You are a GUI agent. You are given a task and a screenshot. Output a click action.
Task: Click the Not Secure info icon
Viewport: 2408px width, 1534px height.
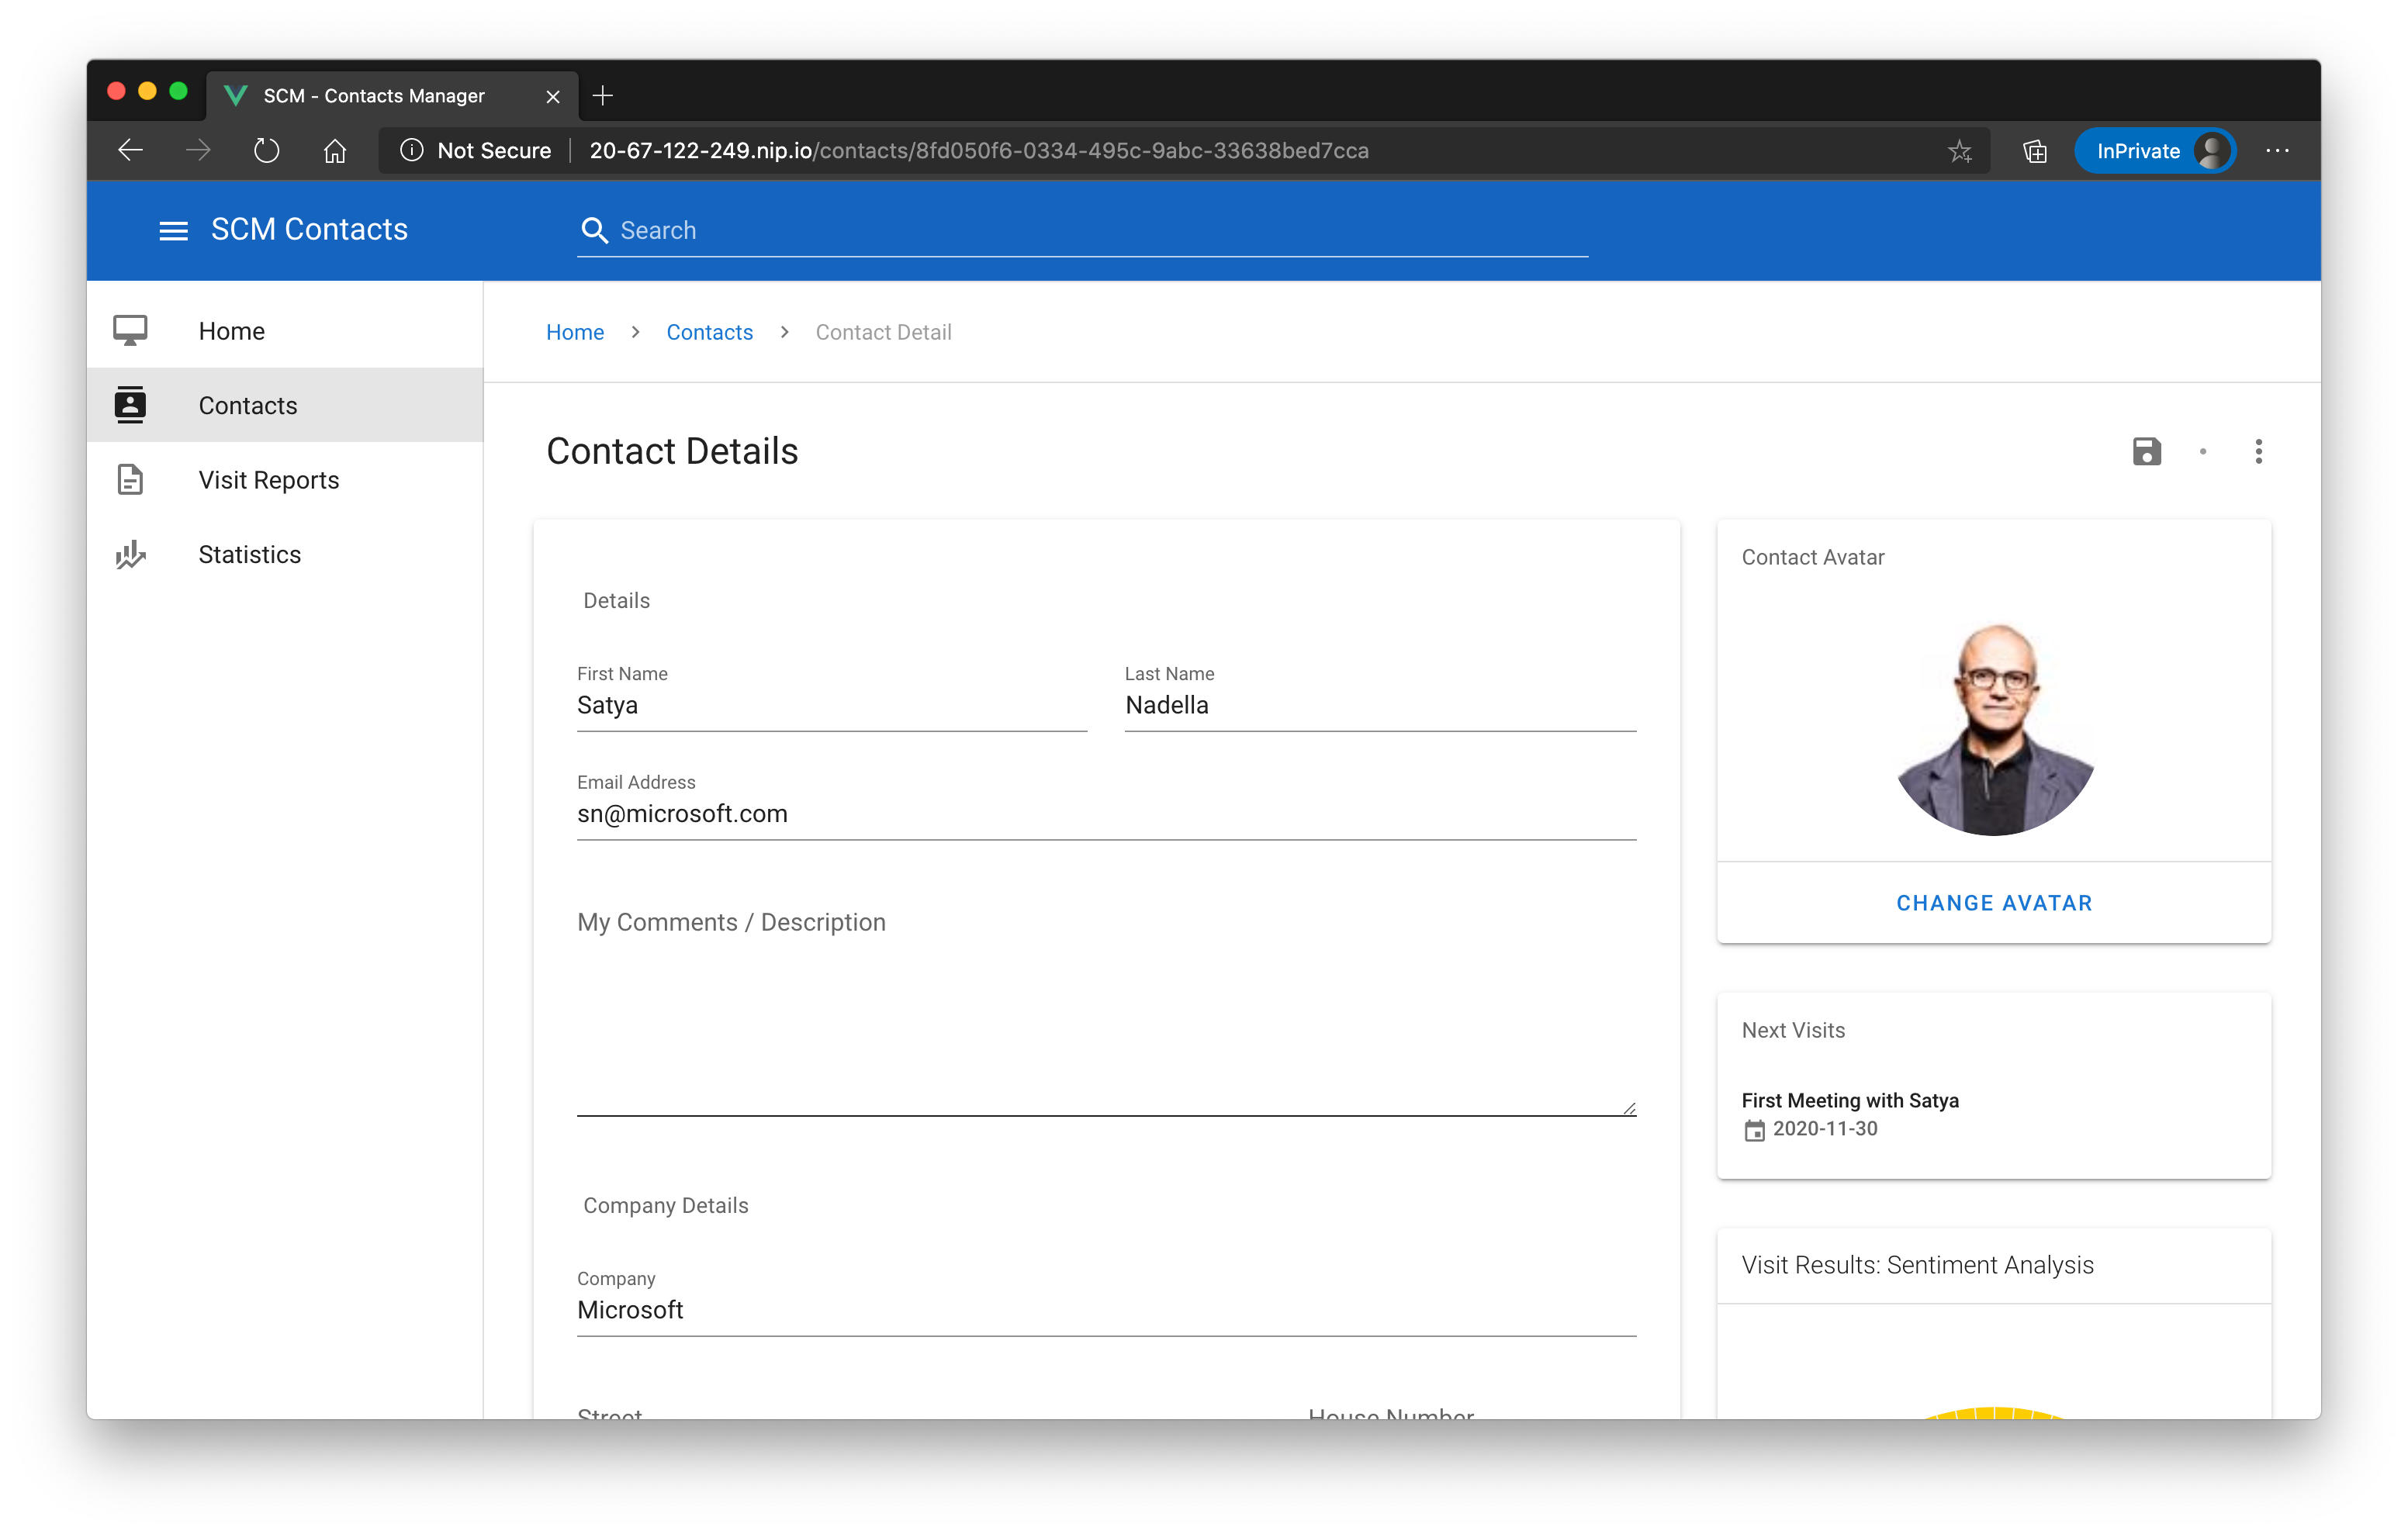412,150
